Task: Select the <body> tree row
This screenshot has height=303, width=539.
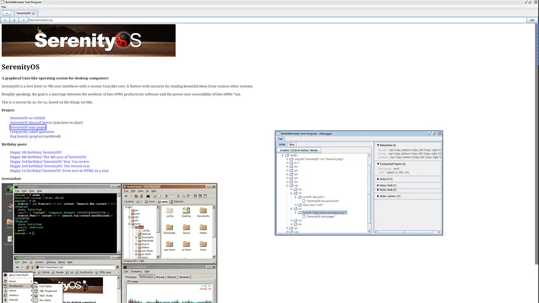Action: 294,156
